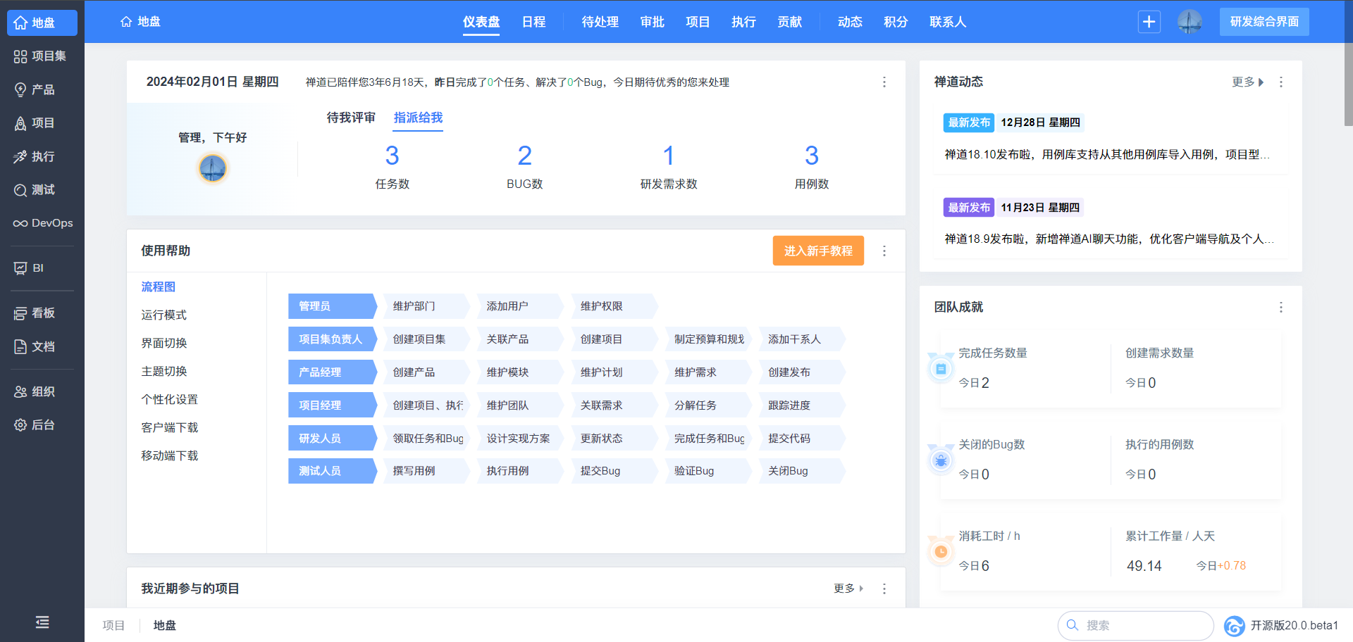Open 使用帮助 block options menu
Screen dimensions: 1353x642
(884, 251)
